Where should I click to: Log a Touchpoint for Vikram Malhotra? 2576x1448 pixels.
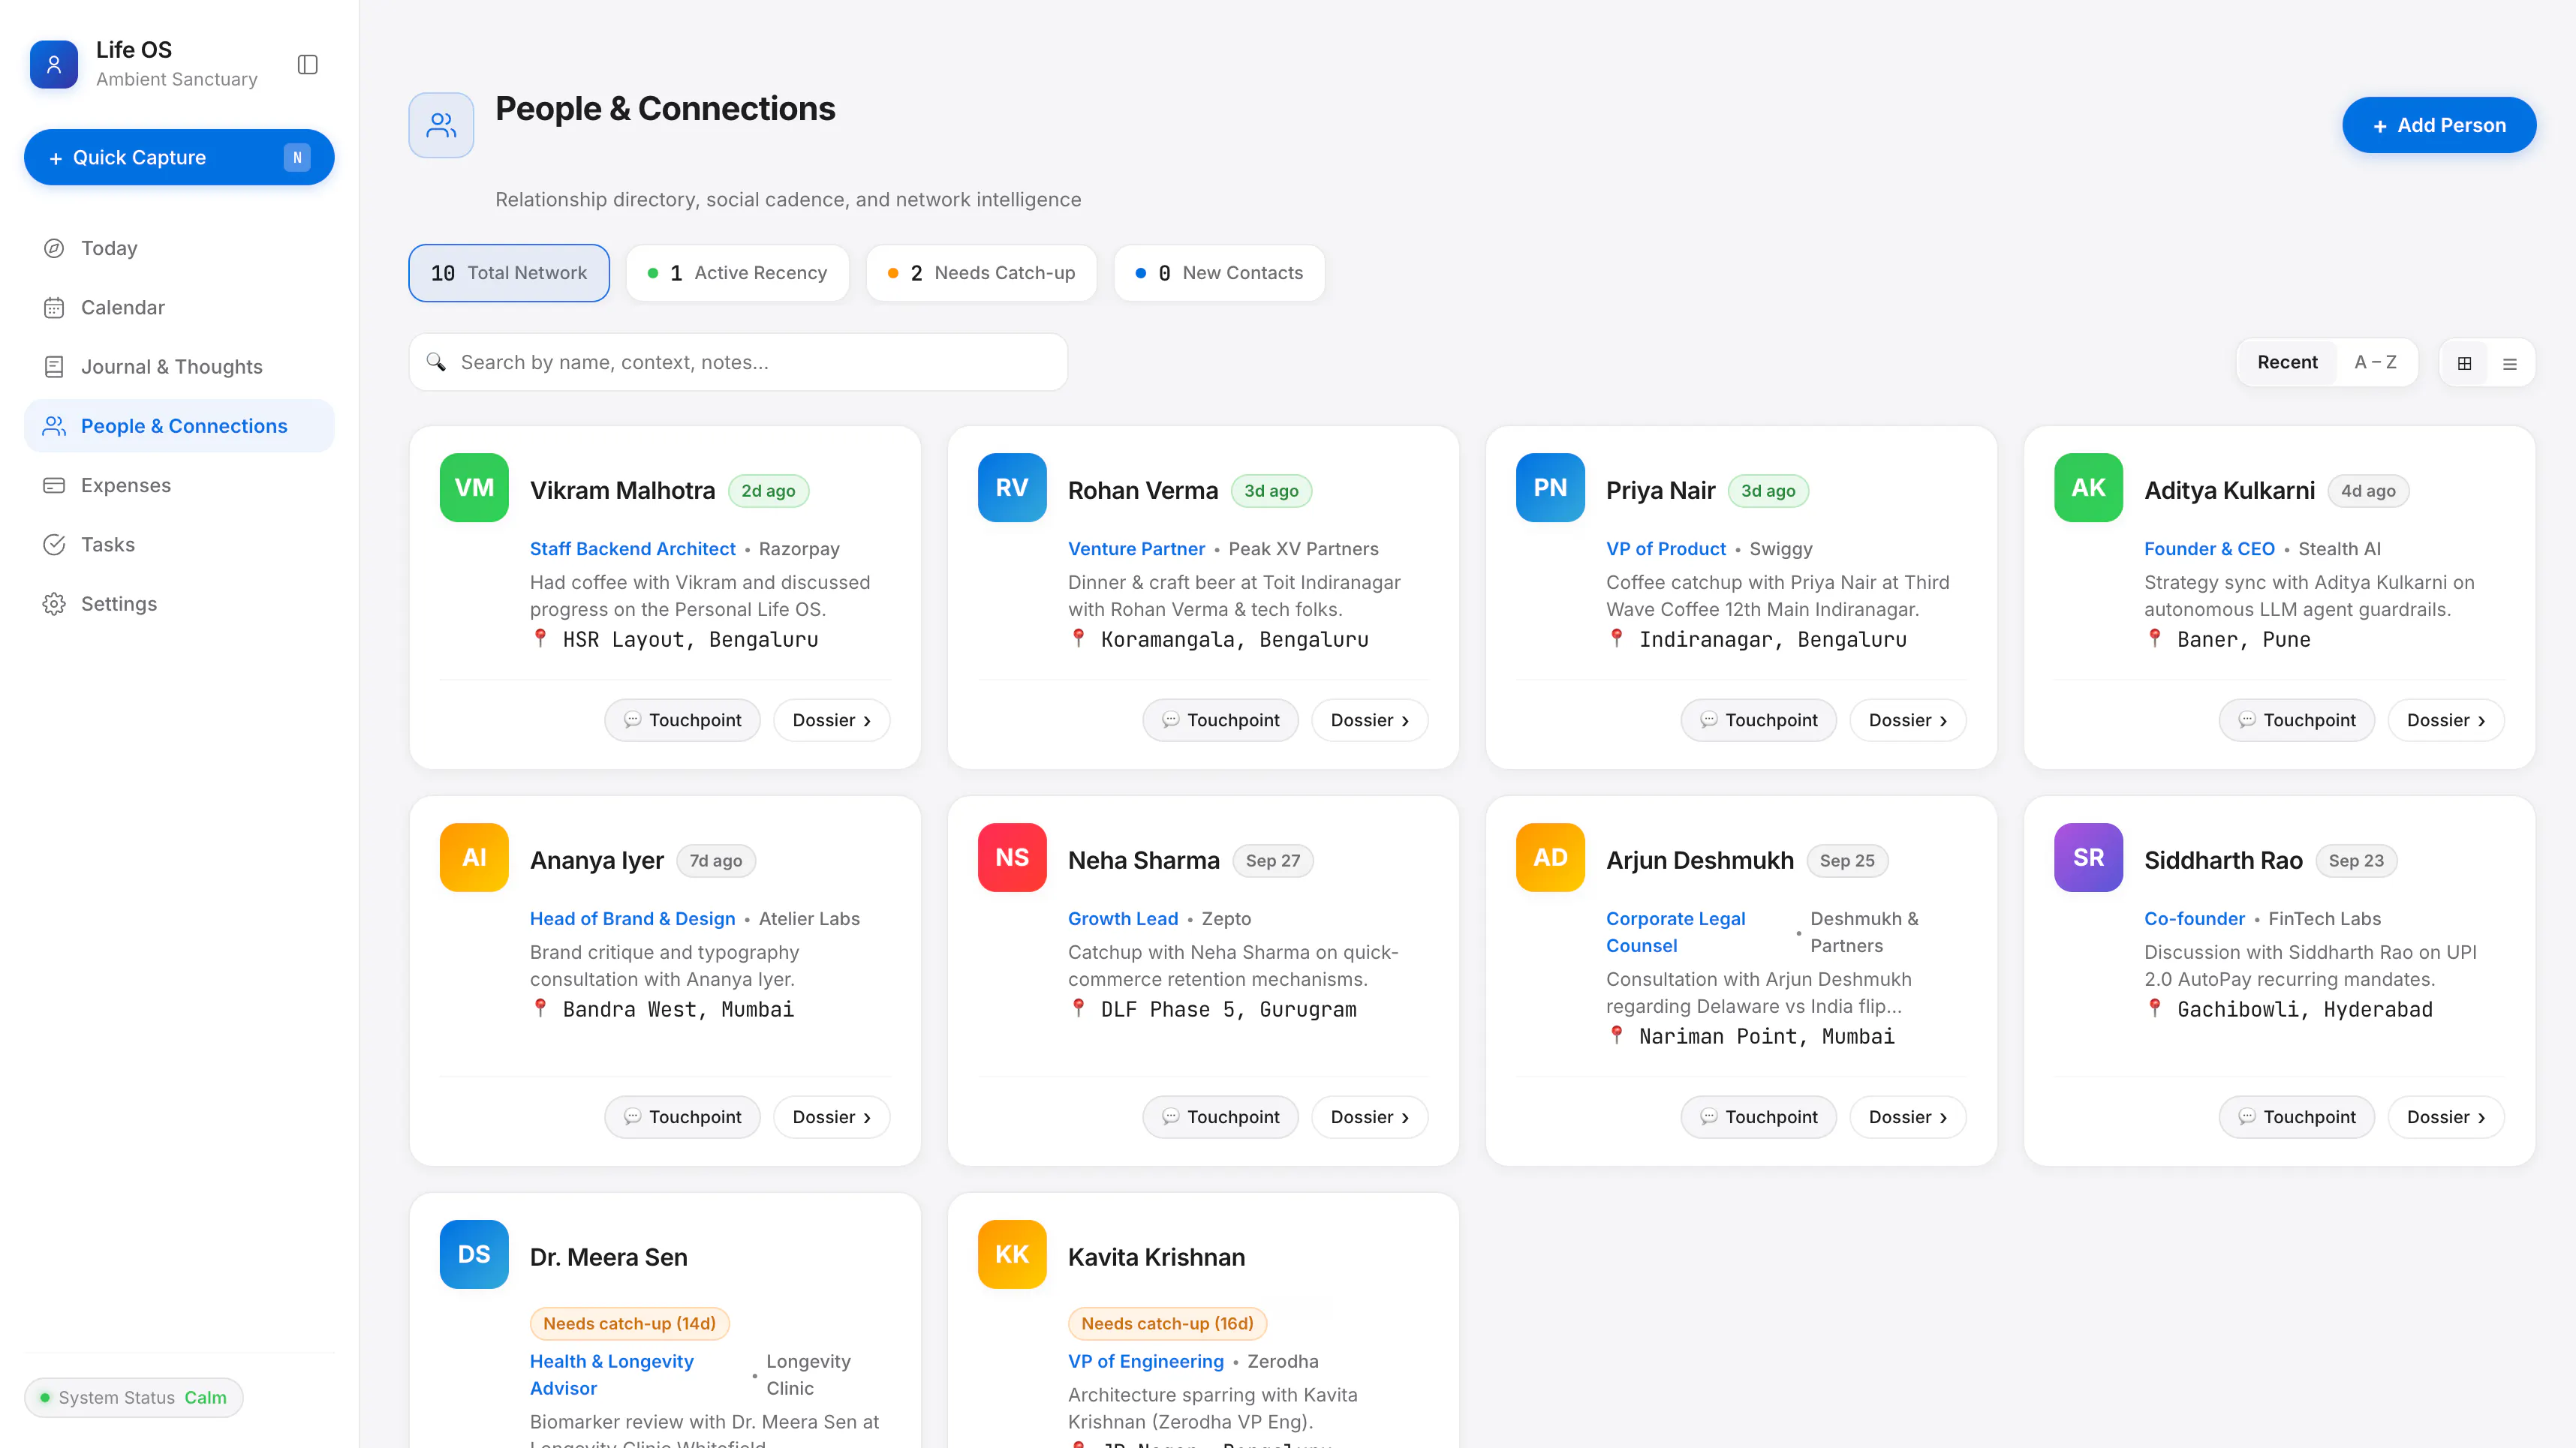coord(683,719)
